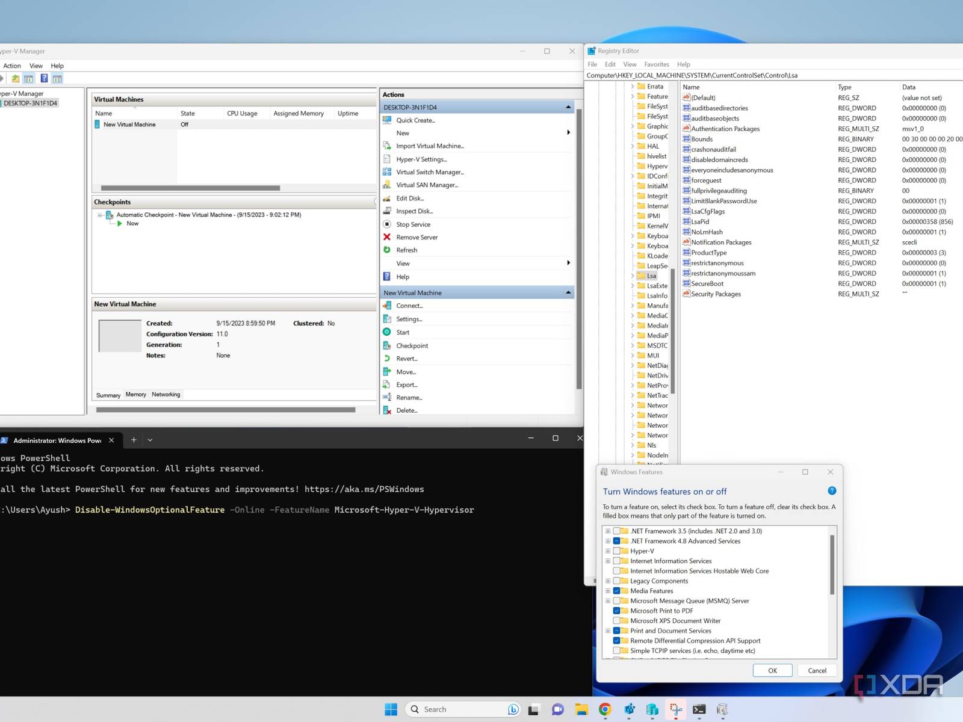Click the Quick Create icon in Actions
The width and height of the screenshot is (963, 722).
click(x=387, y=120)
